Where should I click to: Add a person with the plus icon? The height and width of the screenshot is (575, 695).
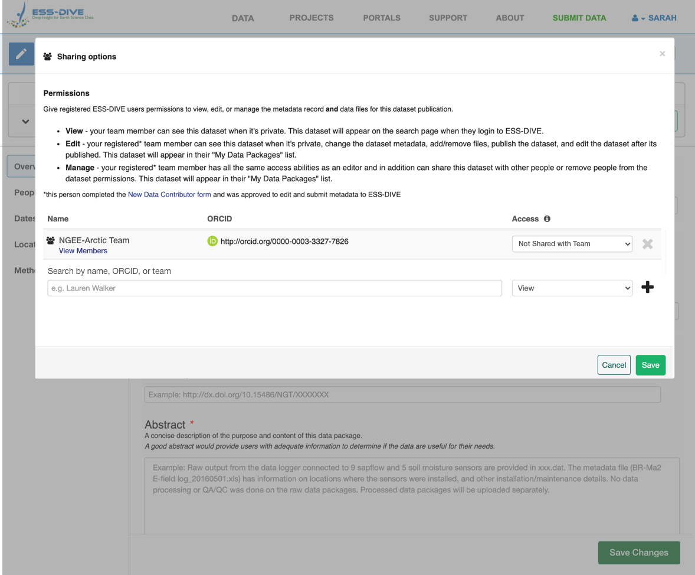pos(648,287)
